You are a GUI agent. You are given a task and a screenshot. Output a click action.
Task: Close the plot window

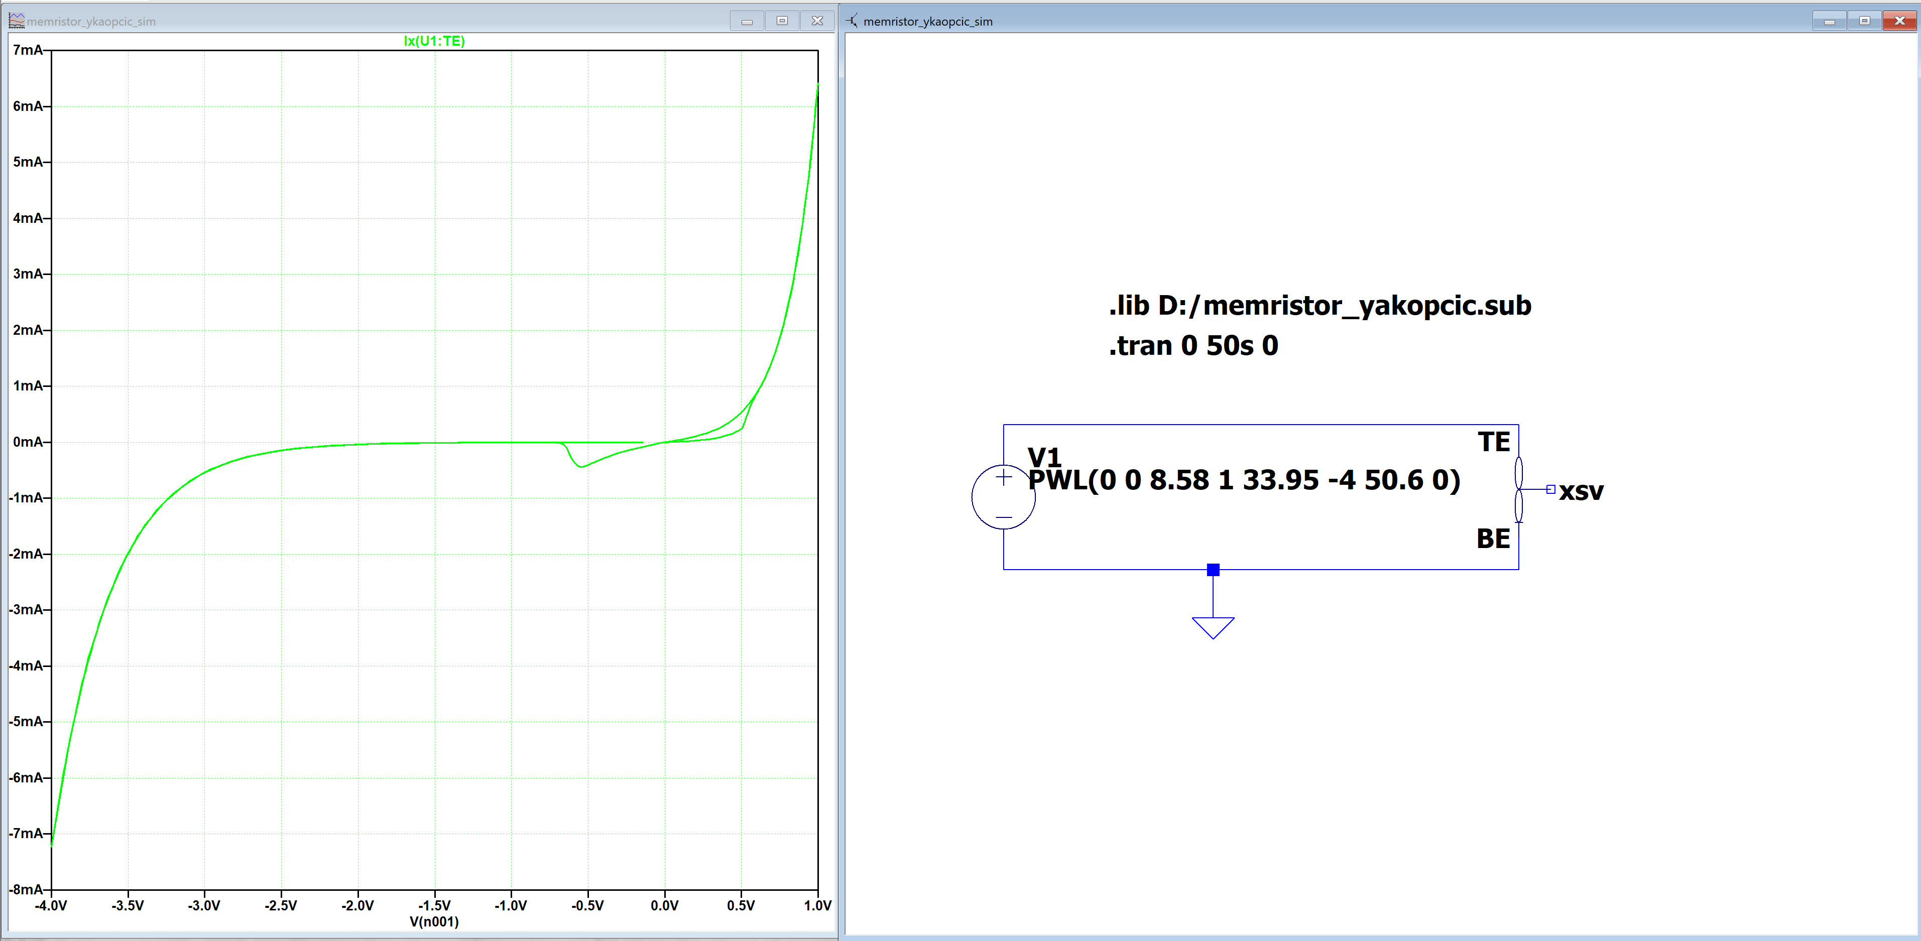point(817,21)
